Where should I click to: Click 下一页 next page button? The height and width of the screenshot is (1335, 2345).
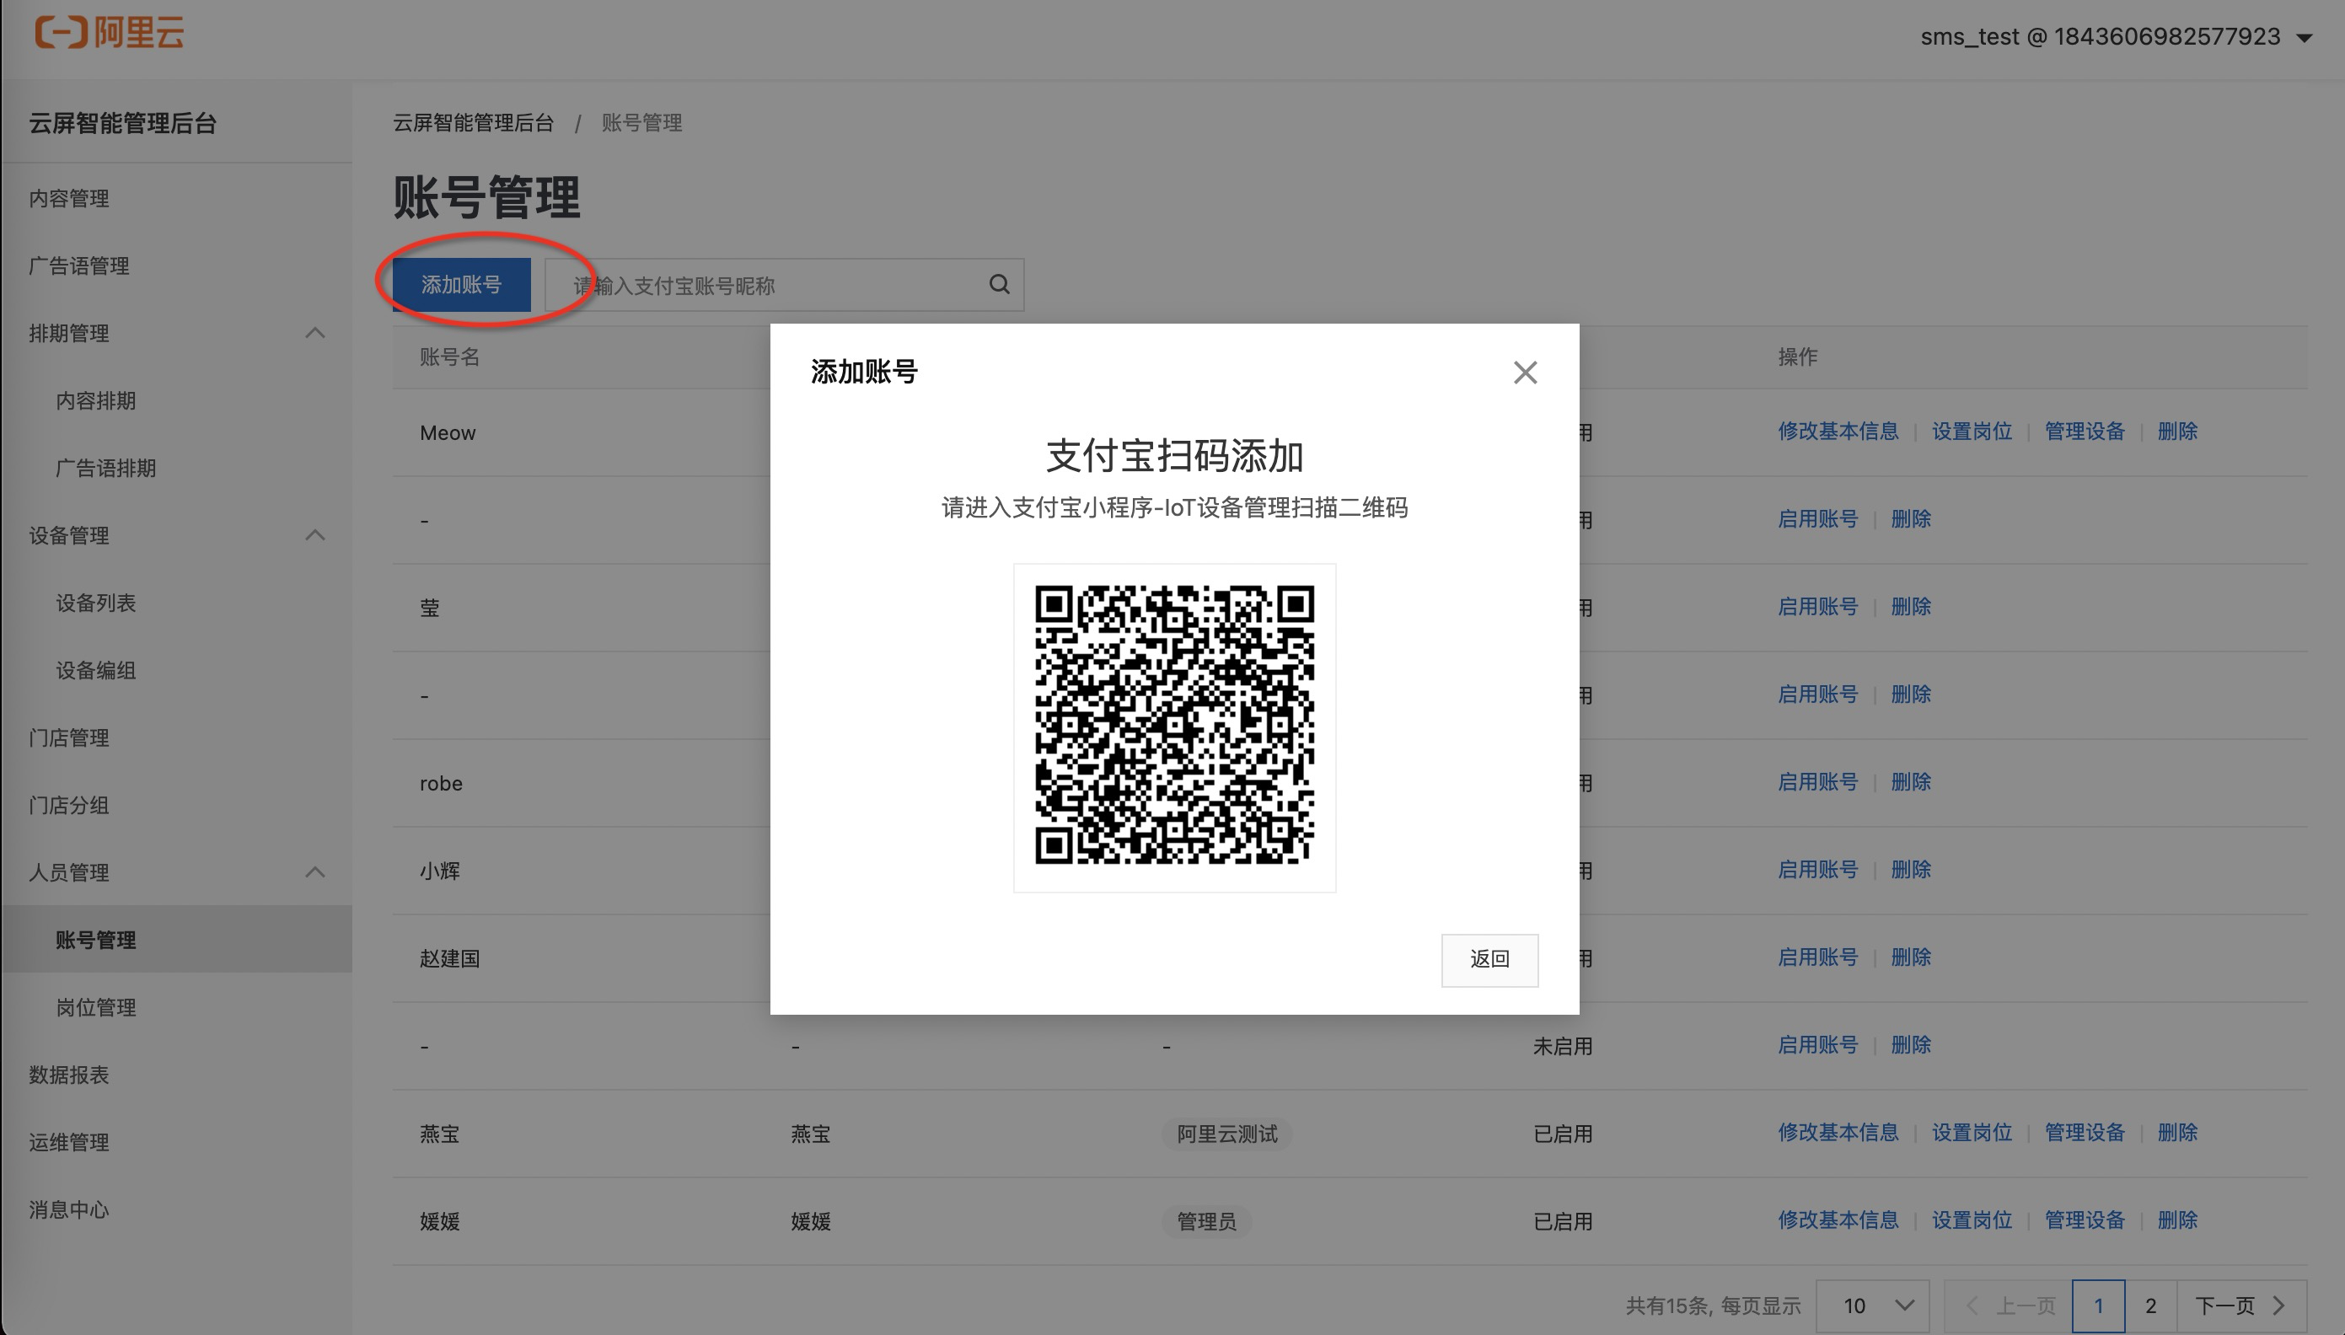[2240, 1306]
